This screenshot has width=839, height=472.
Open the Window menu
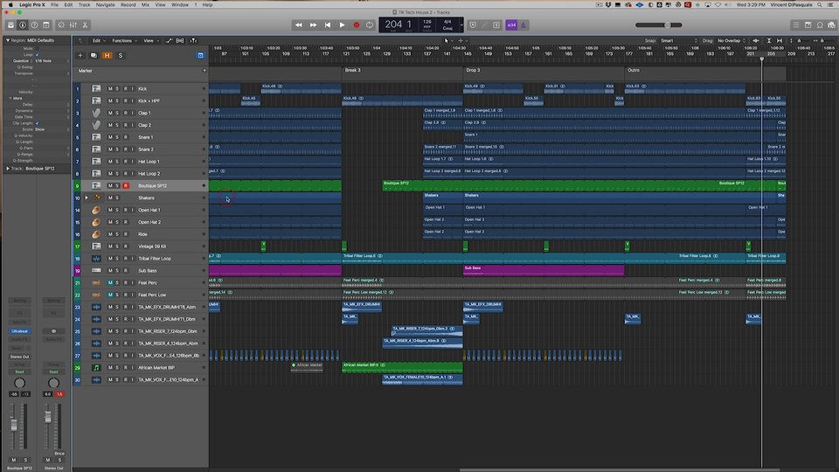point(180,5)
